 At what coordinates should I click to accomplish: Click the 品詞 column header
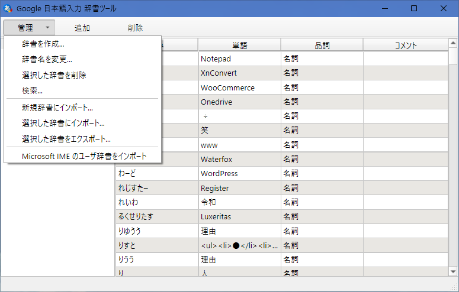[x=322, y=45]
